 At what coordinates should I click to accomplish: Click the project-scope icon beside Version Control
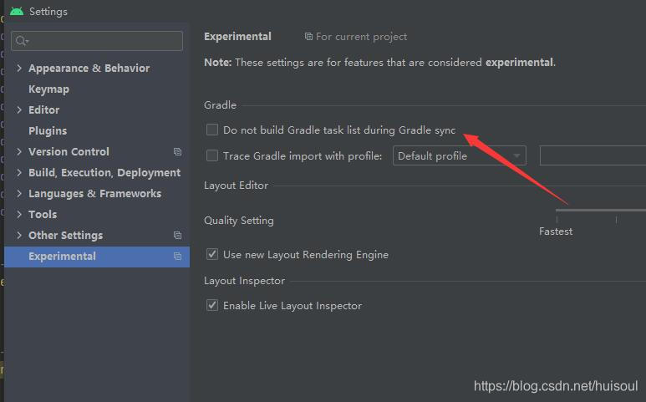(177, 152)
